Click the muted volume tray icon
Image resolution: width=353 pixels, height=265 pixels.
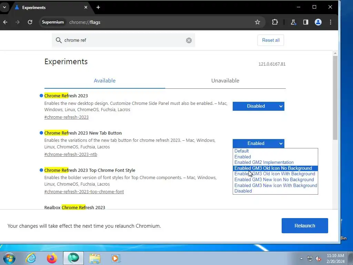pos(318,259)
